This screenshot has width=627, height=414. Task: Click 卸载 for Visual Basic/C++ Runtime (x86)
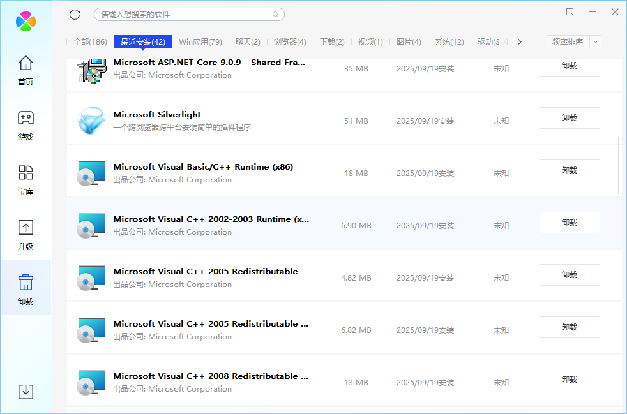[570, 170]
